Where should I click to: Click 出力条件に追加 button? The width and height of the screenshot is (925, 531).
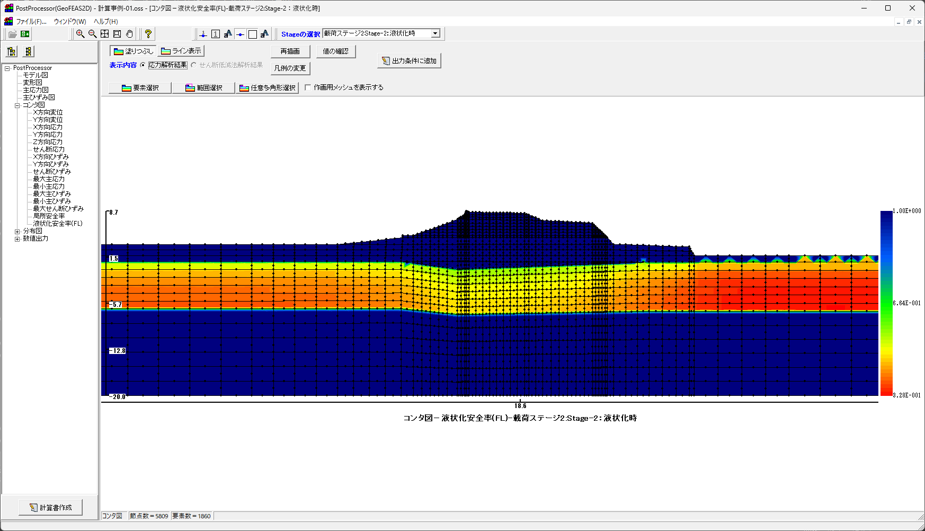[x=409, y=61]
